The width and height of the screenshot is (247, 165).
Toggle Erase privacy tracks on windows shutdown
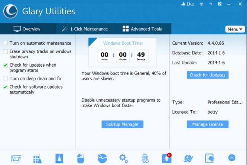point(5,51)
